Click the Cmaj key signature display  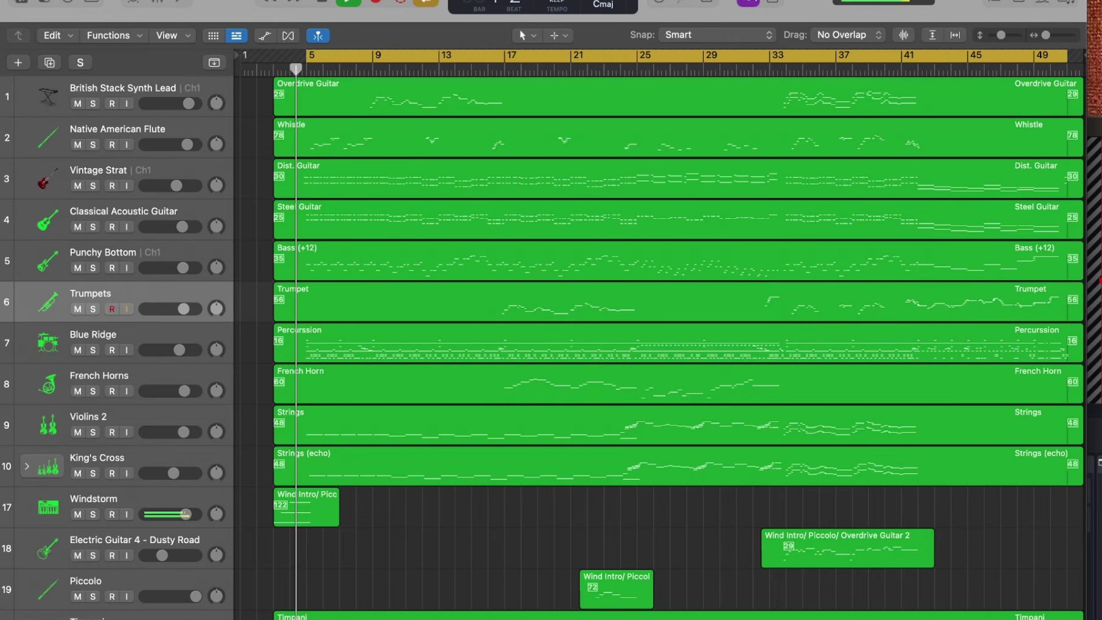pyautogui.click(x=603, y=5)
